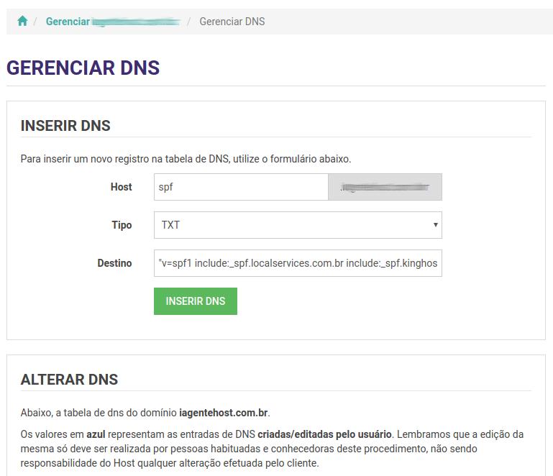Click the bold word azul
553x476 pixels.
96,434
